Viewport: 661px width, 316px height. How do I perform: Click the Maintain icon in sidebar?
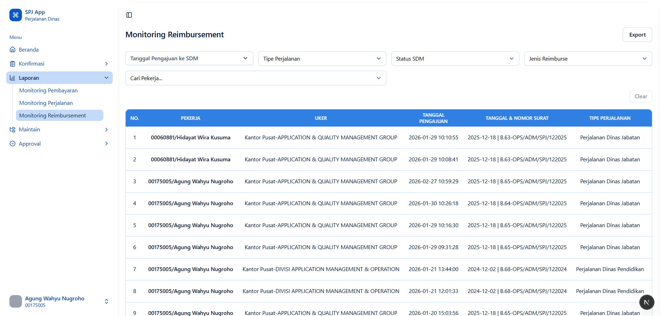(13, 130)
